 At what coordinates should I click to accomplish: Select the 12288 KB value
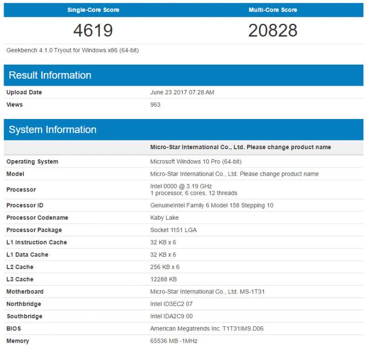pos(163,279)
